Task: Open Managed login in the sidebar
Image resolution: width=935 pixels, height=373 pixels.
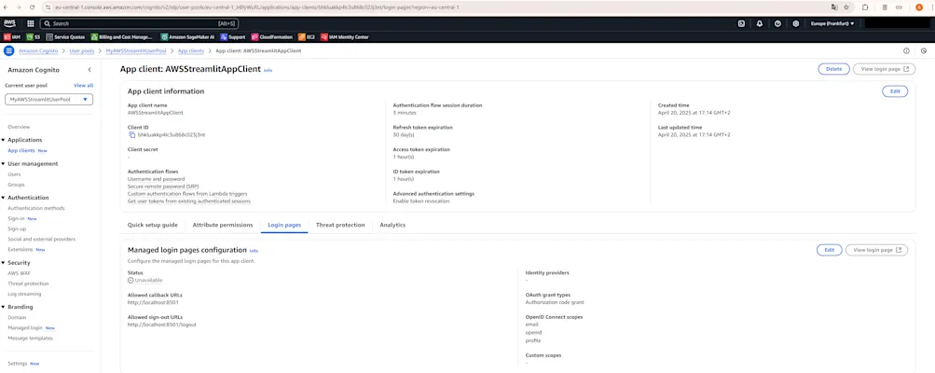Action: (x=25, y=327)
